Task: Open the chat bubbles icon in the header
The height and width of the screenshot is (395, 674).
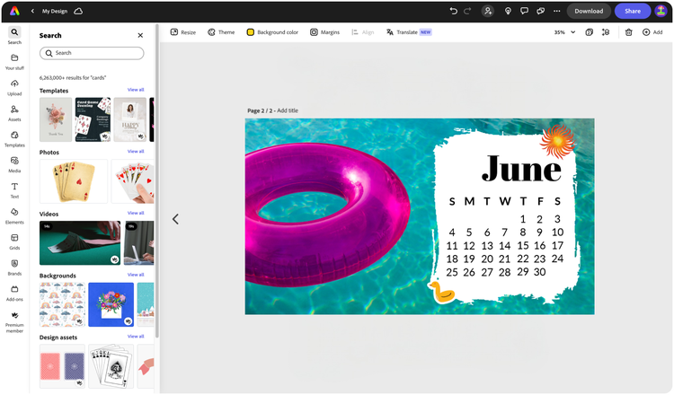Action: point(541,11)
